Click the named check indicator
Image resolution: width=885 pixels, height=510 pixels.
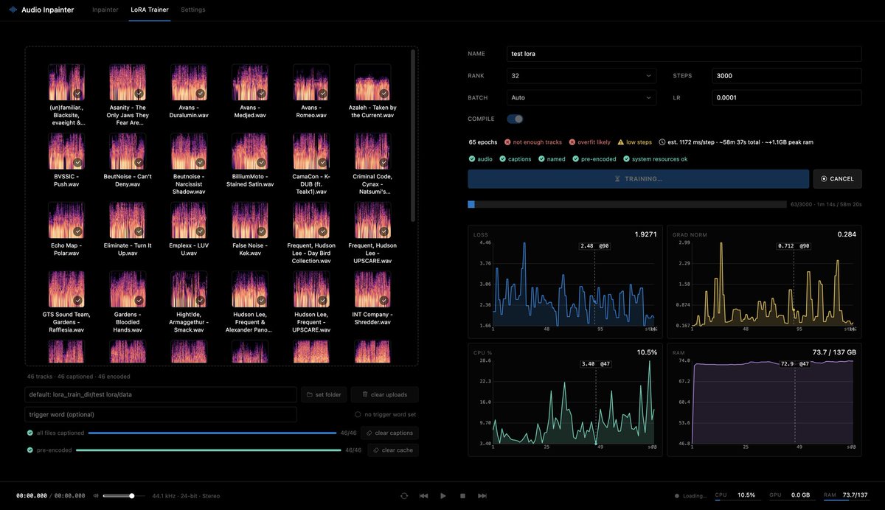pyautogui.click(x=550, y=158)
